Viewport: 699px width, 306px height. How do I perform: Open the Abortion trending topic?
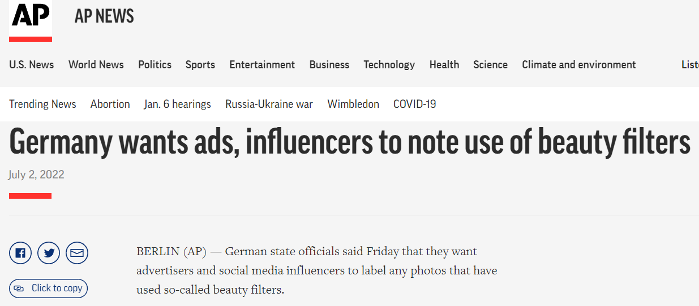pyautogui.click(x=110, y=104)
